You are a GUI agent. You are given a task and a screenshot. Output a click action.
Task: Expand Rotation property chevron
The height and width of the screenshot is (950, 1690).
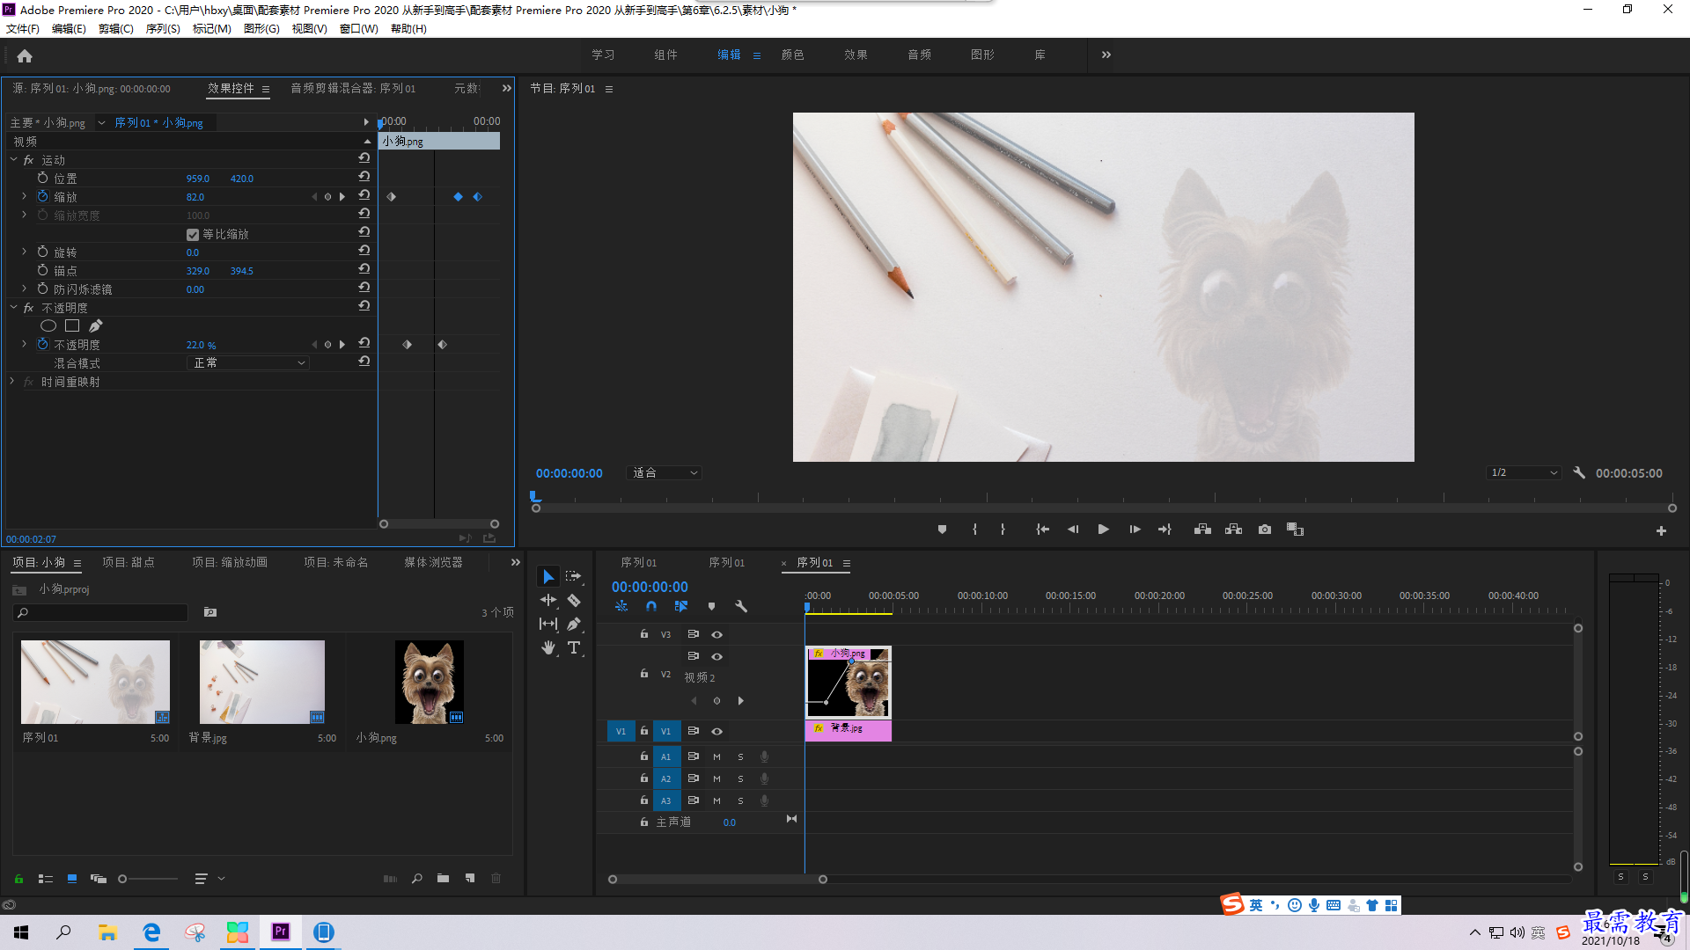coord(24,252)
